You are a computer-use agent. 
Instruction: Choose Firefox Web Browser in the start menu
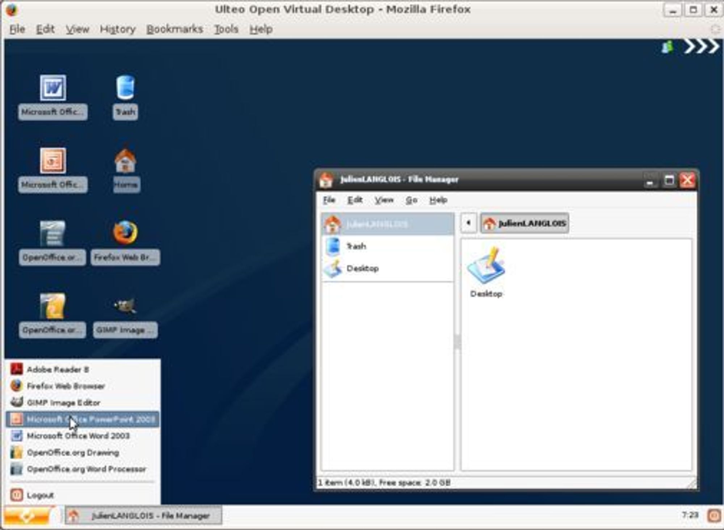pyautogui.click(x=83, y=386)
